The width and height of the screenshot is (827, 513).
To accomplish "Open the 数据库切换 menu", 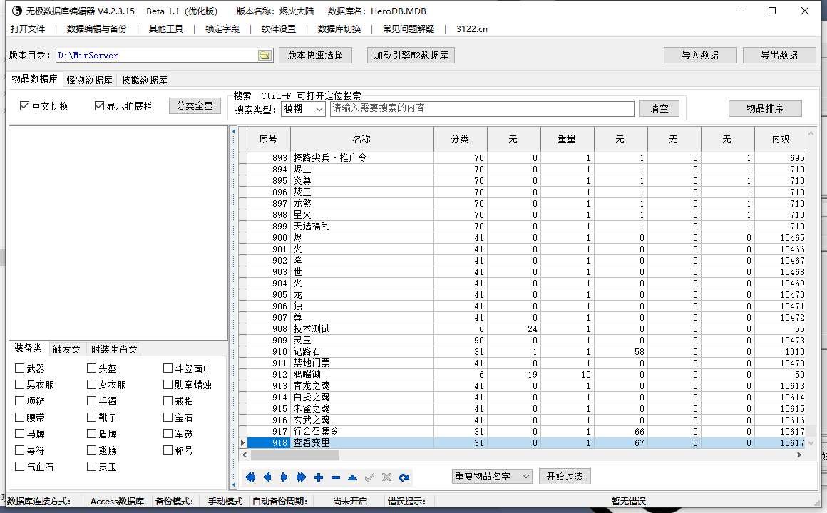I will pos(339,29).
